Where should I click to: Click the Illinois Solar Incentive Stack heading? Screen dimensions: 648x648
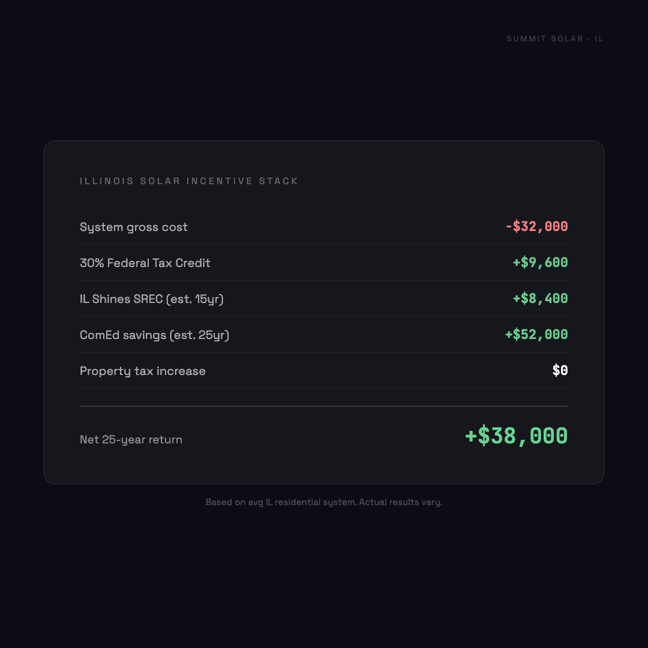[x=189, y=181]
